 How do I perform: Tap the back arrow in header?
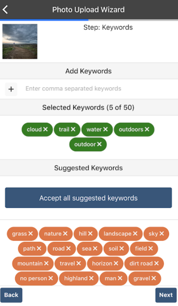point(5,10)
